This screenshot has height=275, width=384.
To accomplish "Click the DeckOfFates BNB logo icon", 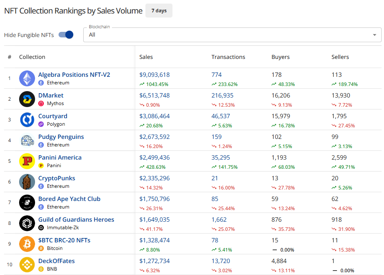I will [27, 265].
